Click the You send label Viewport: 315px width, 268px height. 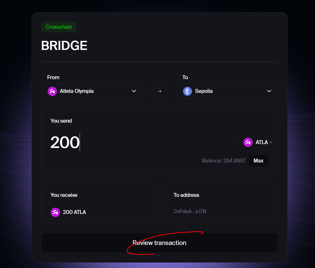tap(61, 121)
